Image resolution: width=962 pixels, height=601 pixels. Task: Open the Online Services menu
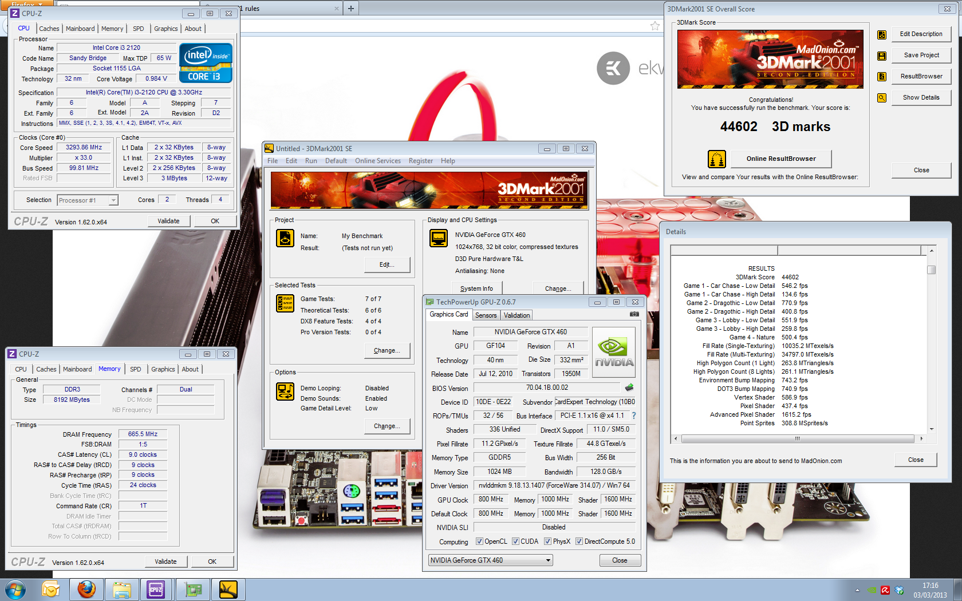[378, 161]
